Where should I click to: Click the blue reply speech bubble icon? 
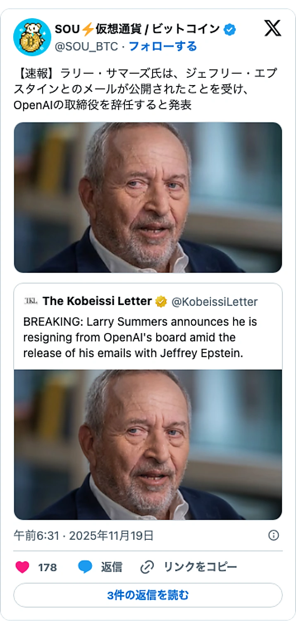(x=85, y=567)
